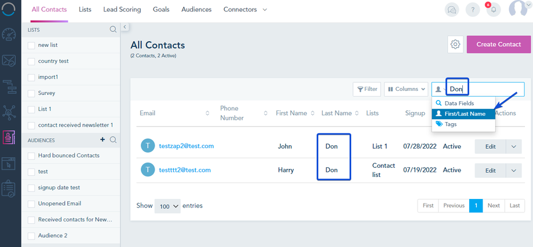Image resolution: width=533 pixels, height=247 pixels.
Task: Open the email envelope icon in sidebar
Action: click(9, 61)
